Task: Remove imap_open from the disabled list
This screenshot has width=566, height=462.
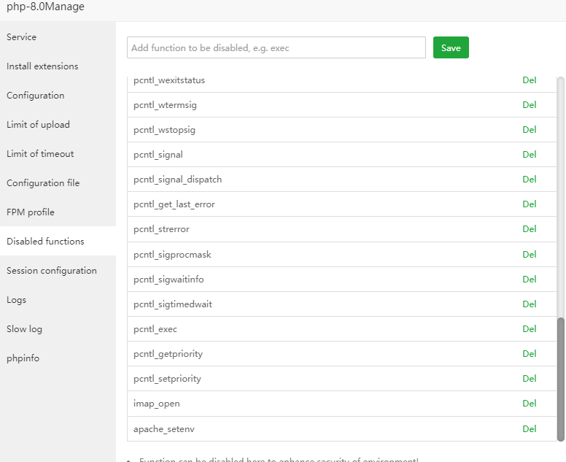Action: pos(529,404)
